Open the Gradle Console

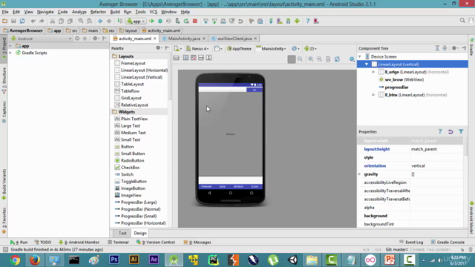(448, 243)
